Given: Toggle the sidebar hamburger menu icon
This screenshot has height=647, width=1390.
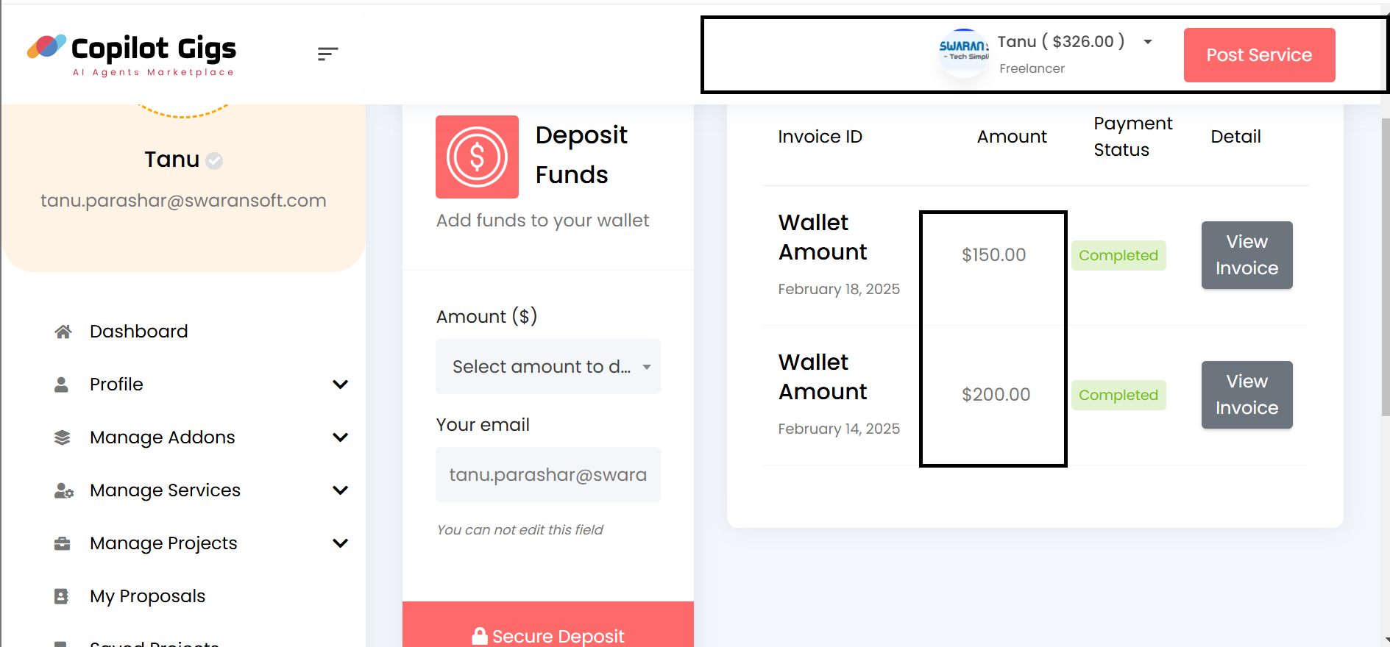Looking at the screenshot, I should (x=327, y=54).
